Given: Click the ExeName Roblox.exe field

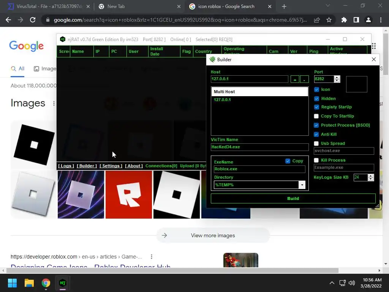Looking at the screenshot, I should point(259,169).
